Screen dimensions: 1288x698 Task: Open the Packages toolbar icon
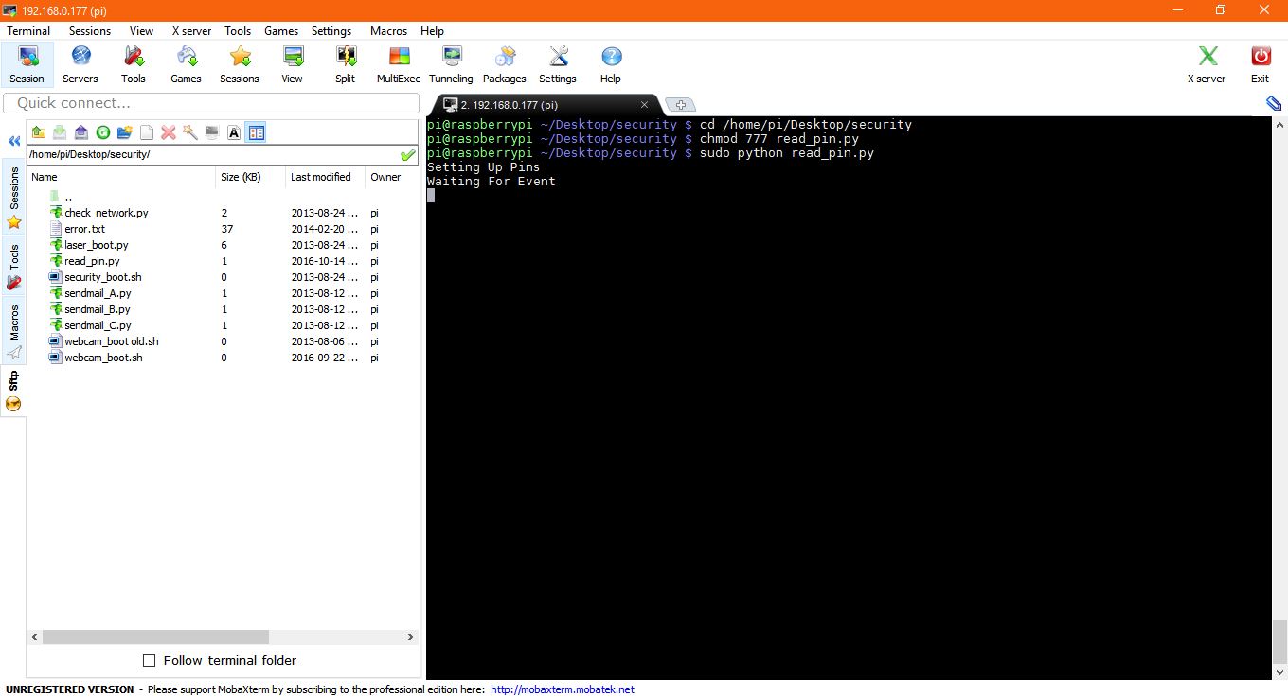pos(505,64)
